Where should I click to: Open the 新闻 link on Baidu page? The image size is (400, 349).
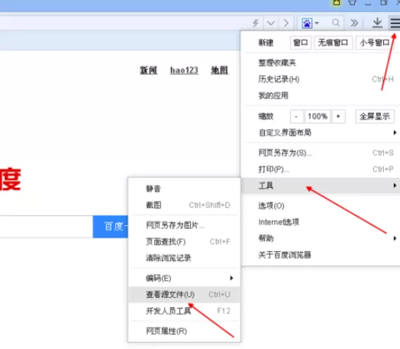[148, 70]
